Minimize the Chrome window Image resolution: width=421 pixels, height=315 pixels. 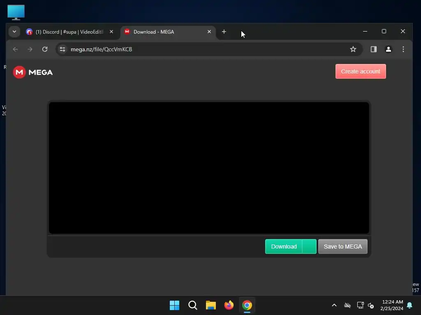365,31
